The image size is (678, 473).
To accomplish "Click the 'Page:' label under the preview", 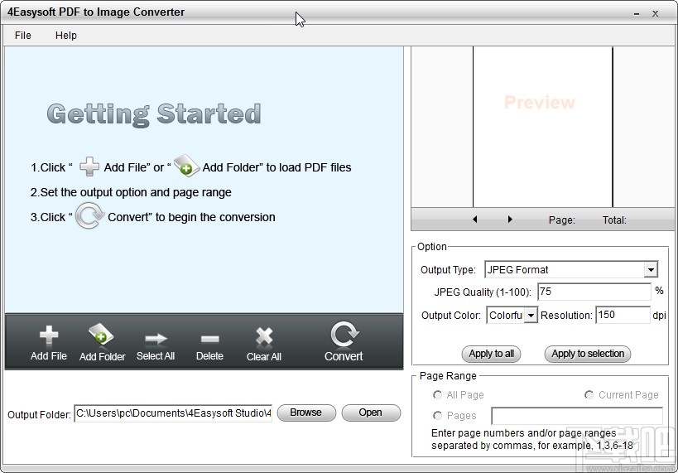I will 561,220.
